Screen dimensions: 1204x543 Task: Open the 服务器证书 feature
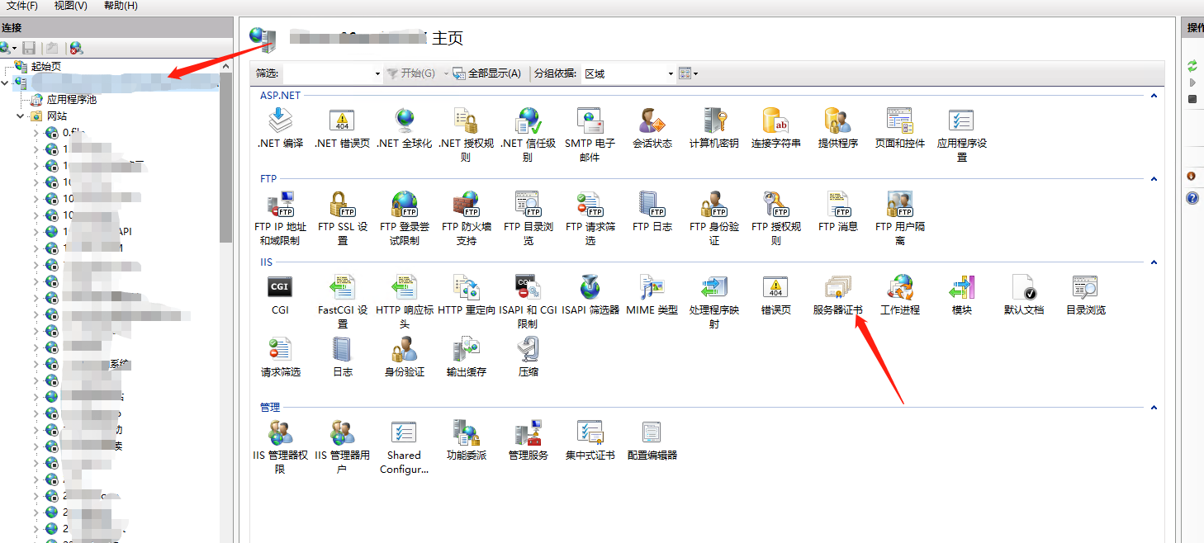click(837, 295)
